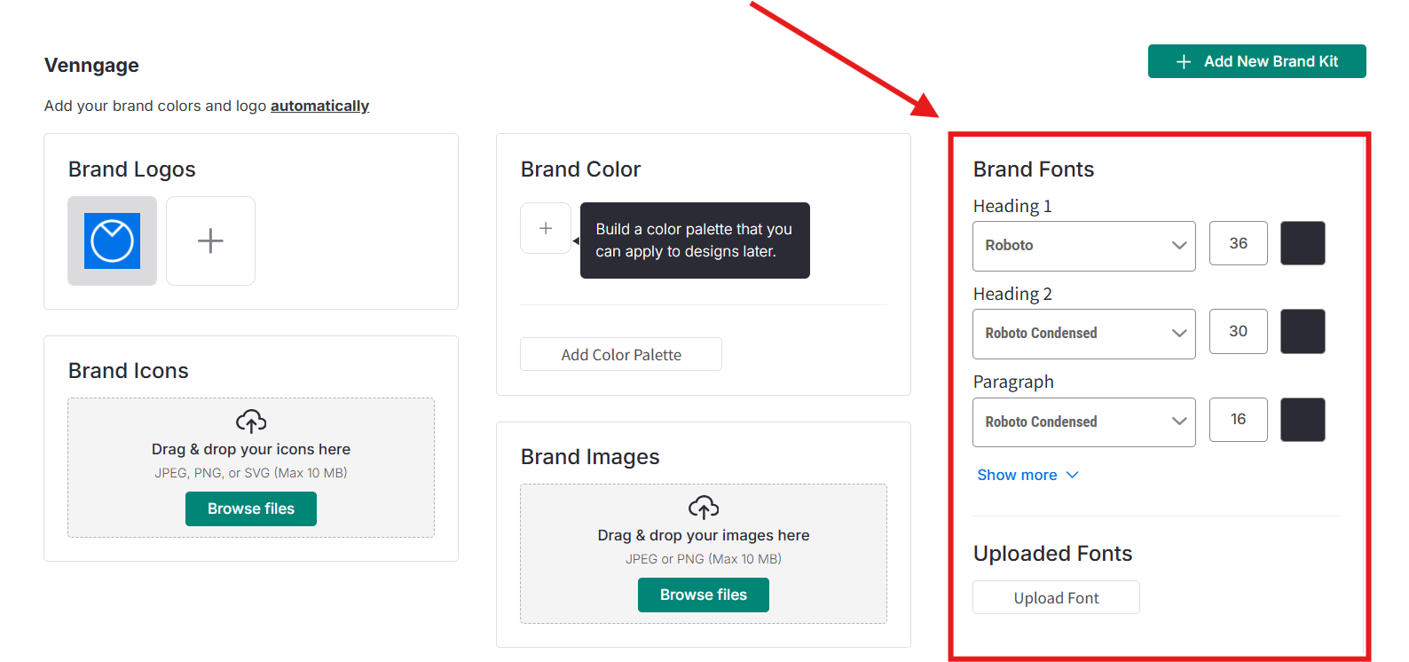Click the Heading 1 font size field

coord(1238,243)
